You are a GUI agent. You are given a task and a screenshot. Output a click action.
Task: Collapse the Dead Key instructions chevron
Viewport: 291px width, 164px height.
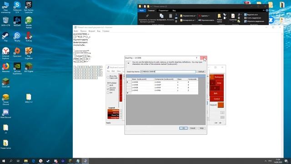coord(128,63)
